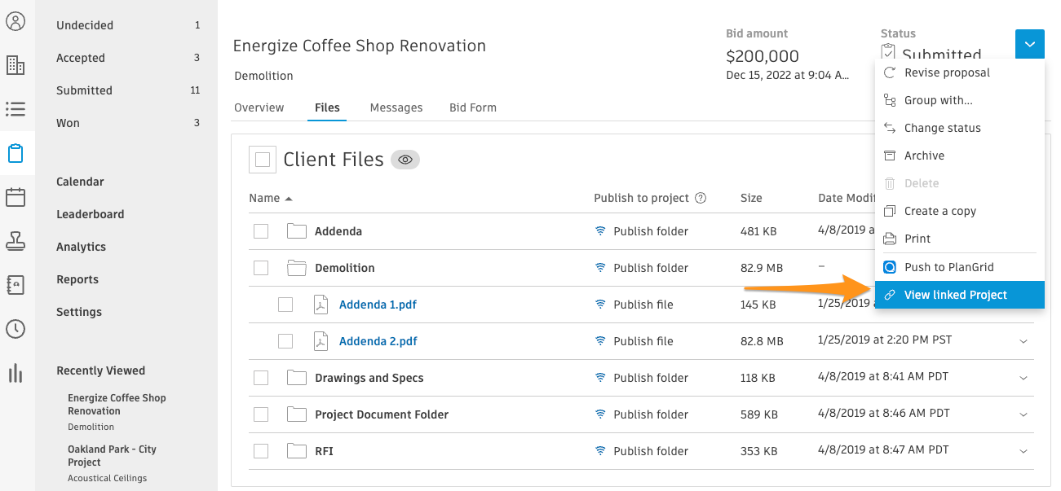This screenshot has width=1061, height=491.
Task: Open Addenda 2.pdf file link
Action: click(x=378, y=341)
